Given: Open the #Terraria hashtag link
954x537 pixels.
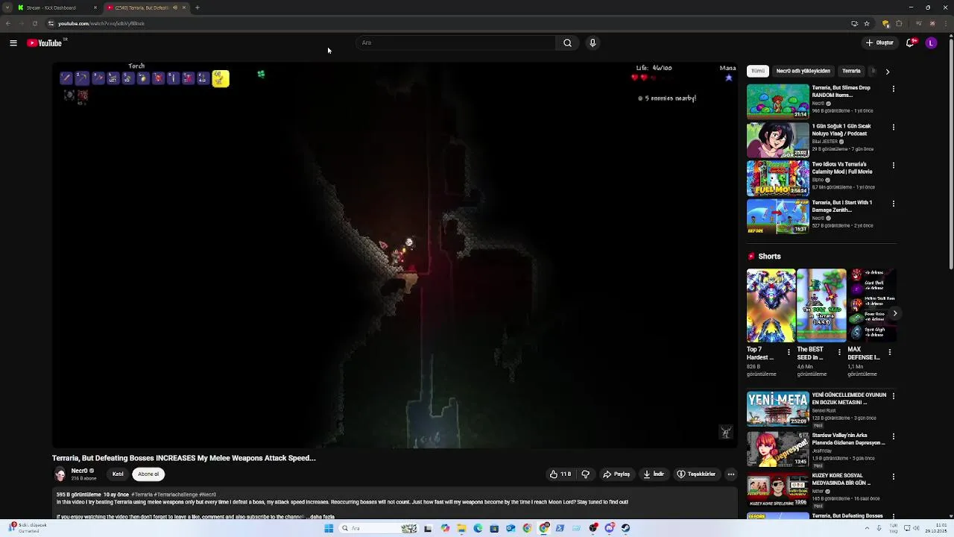Looking at the screenshot, I should (142, 494).
